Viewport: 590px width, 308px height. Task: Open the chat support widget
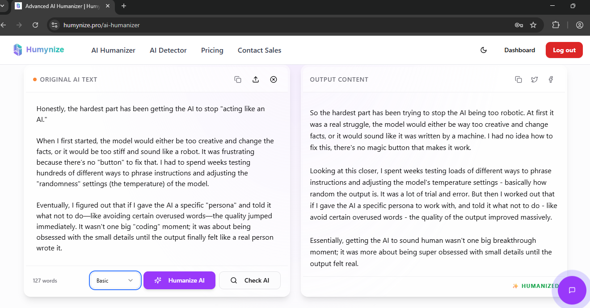tap(572, 290)
